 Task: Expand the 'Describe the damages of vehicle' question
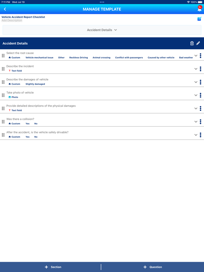tap(196, 82)
